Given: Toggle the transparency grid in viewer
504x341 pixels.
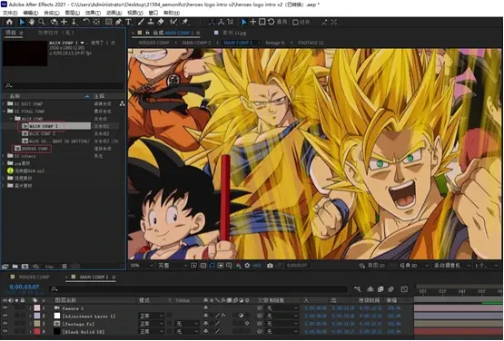Looking at the screenshot, I should 203,266.
